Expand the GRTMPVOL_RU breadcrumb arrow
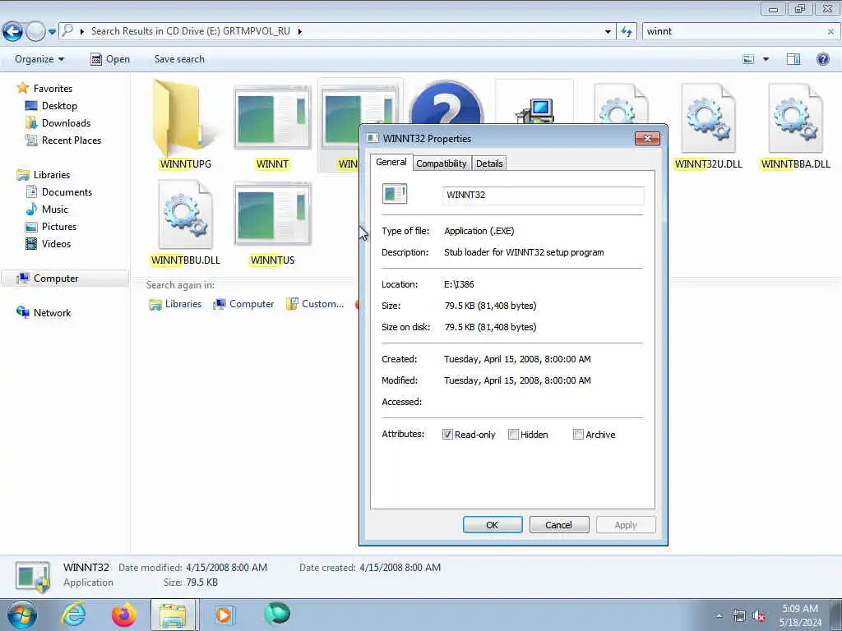 coord(299,32)
